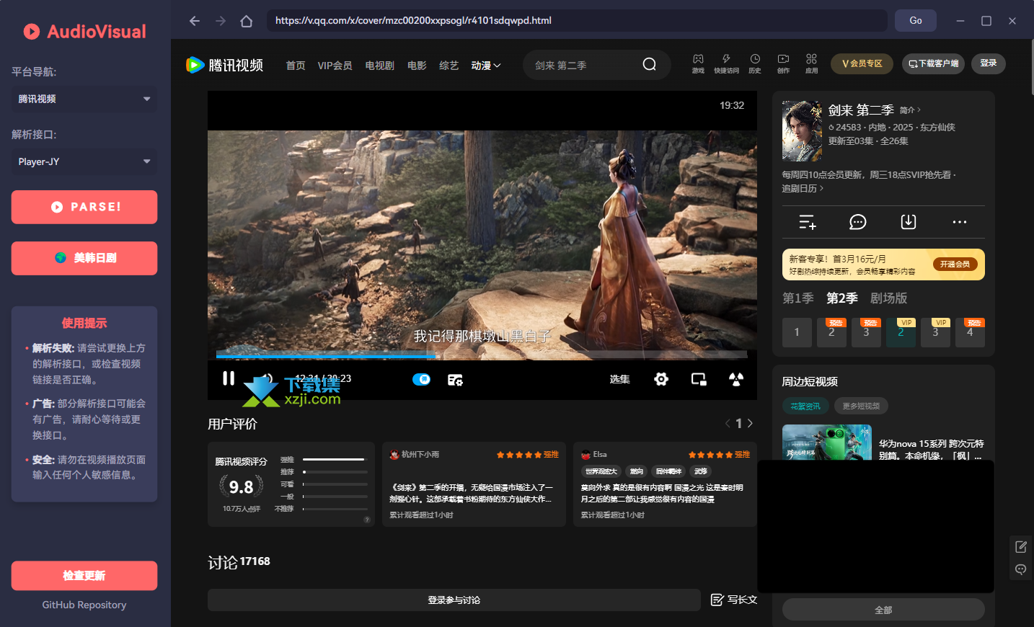Toggle the danmaku (弹幕) switch

421,379
